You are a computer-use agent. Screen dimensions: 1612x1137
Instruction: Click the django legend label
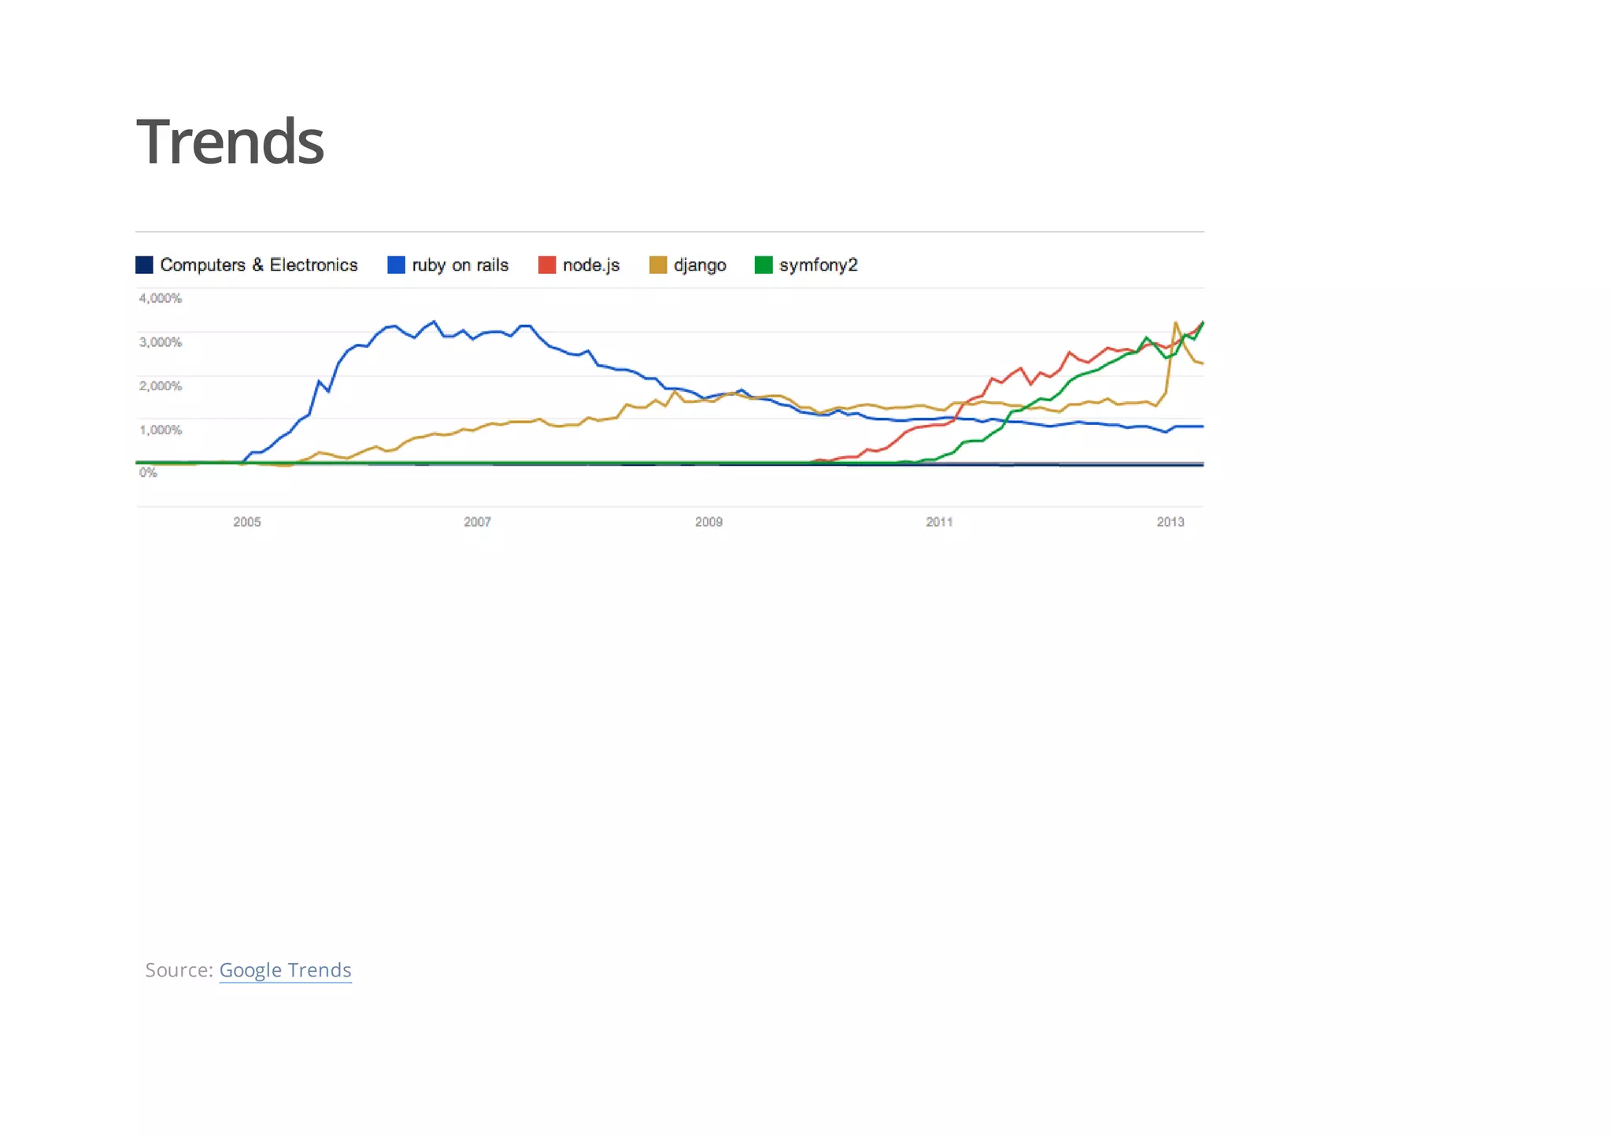pos(700,265)
